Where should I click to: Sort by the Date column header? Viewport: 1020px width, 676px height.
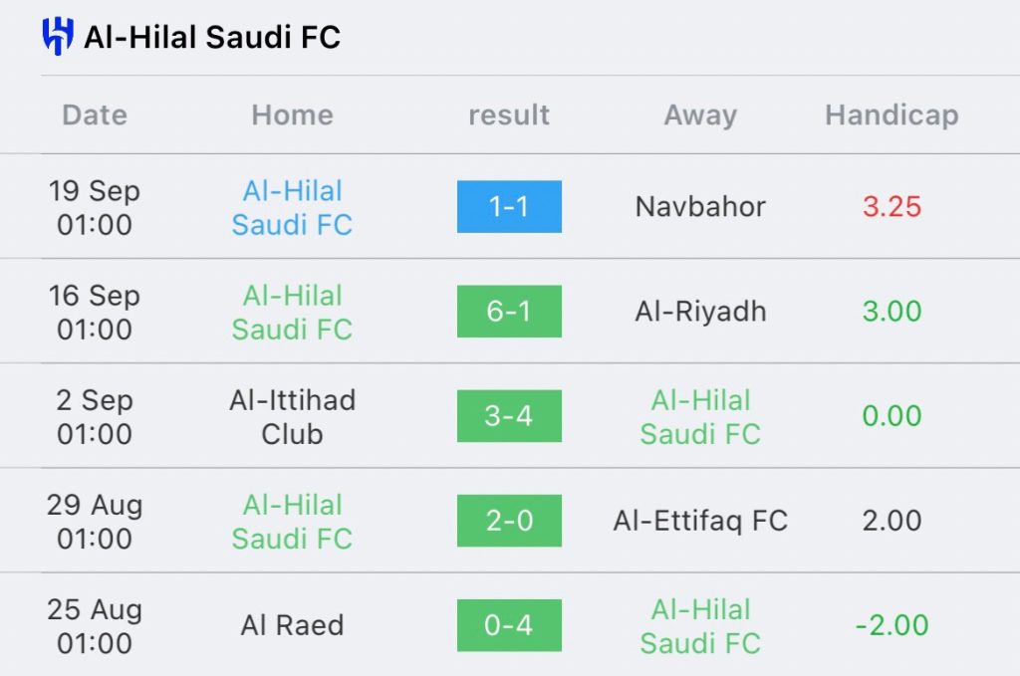(x=95, y=115)
